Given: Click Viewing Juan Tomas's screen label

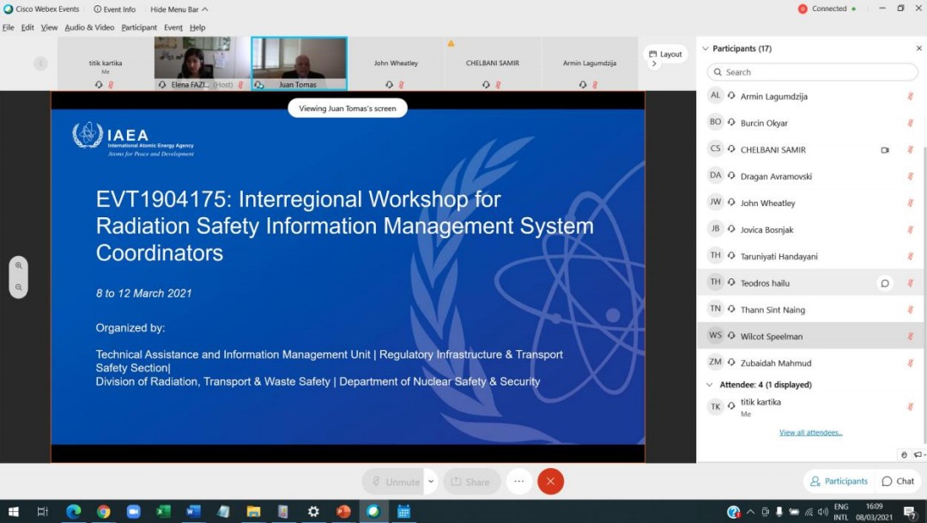Looking at the screenshot, I should pos(348,108).
